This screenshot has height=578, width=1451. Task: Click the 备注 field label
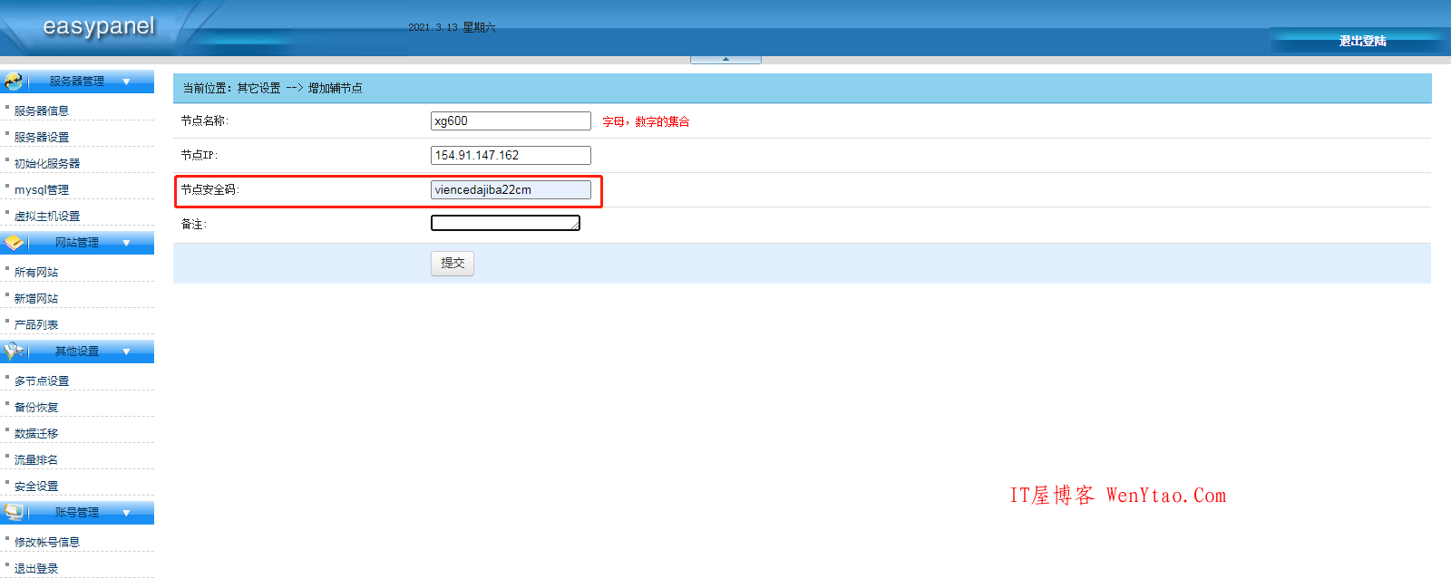click(194, 224)
